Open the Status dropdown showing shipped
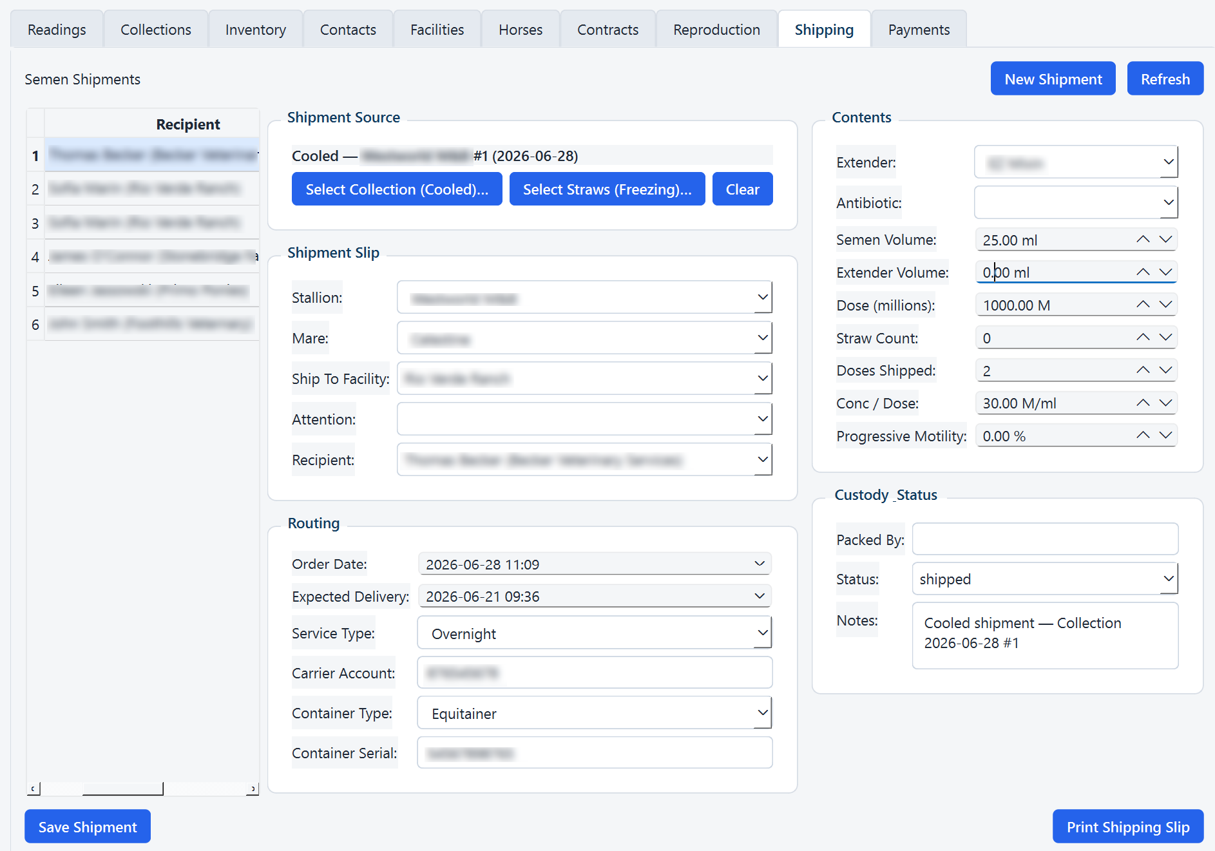The height and width of the screenshot is (851, 1215). pyautogui.click(x=1169, y=579)
